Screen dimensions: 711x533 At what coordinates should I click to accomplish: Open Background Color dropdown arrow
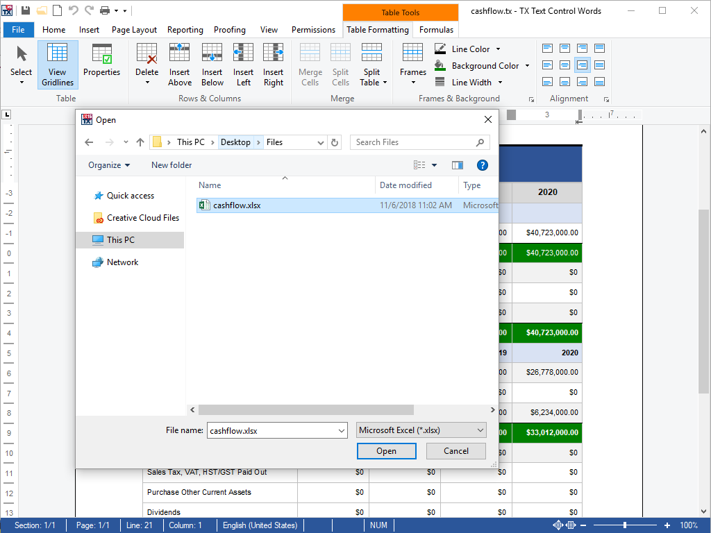point(527,66)
